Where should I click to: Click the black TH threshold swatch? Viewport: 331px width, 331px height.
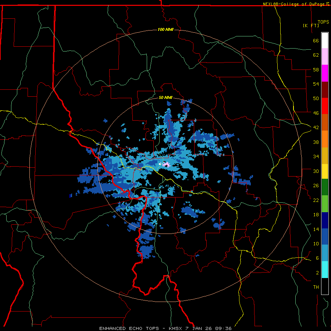point(325,286)
